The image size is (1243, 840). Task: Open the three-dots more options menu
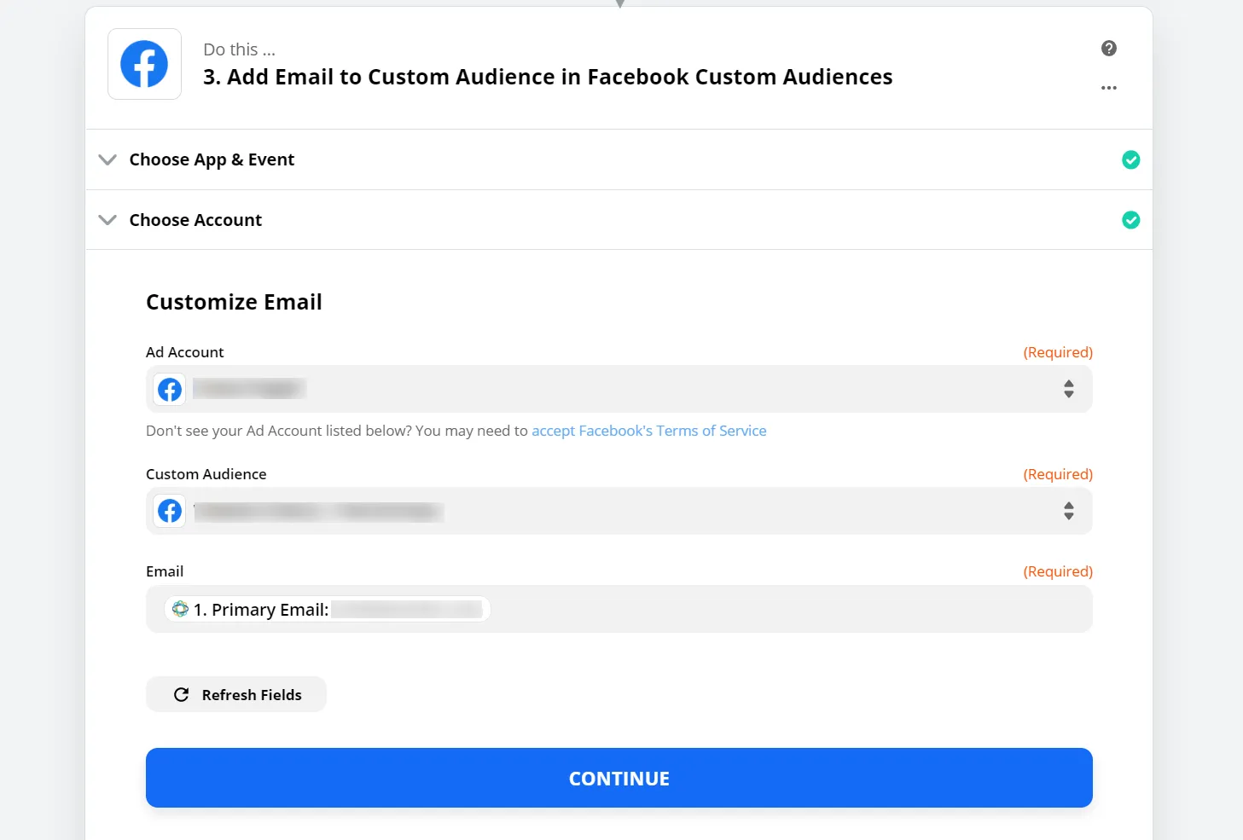point(1108,88)
